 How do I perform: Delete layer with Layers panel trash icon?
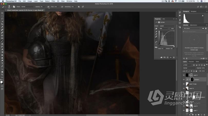[204, 115]
